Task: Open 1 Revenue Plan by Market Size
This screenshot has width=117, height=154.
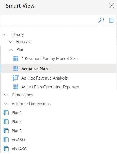Action: (x=49, y=59)
